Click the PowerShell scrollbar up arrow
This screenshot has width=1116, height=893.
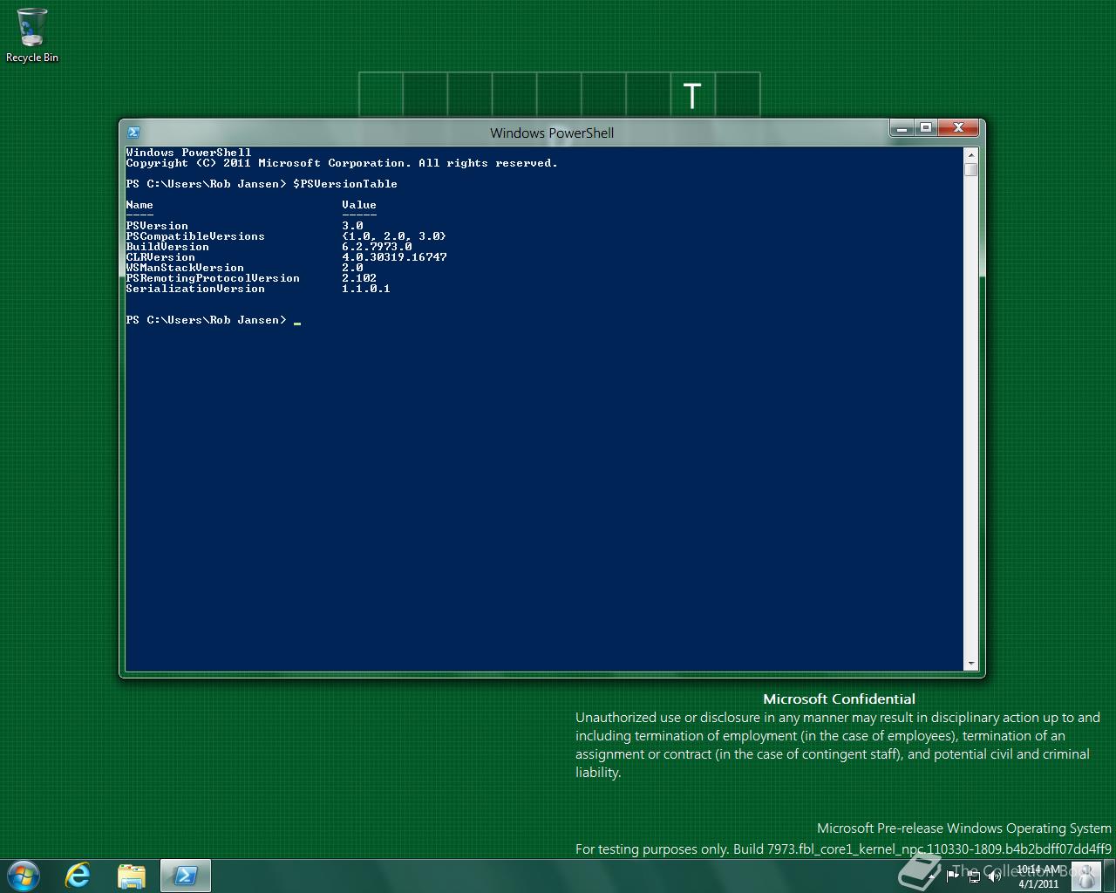coord(971,154)
